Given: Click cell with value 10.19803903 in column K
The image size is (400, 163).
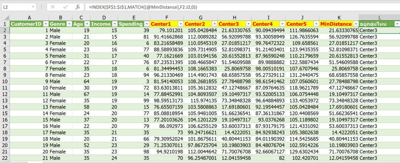Looking at the screenshot, I should (x=339, y=145).
